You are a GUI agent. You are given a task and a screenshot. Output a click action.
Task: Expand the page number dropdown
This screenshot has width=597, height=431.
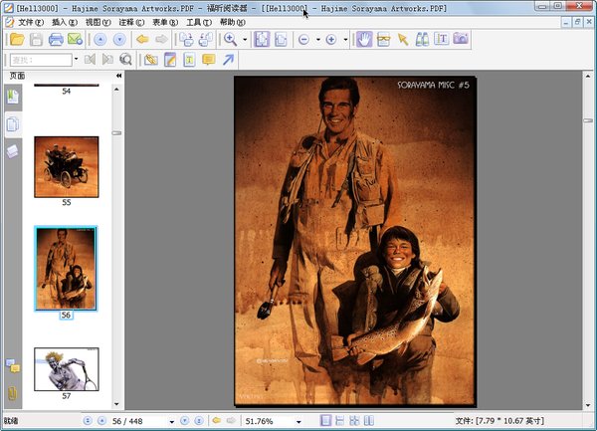pyautogui.click(x=171, y=421)
